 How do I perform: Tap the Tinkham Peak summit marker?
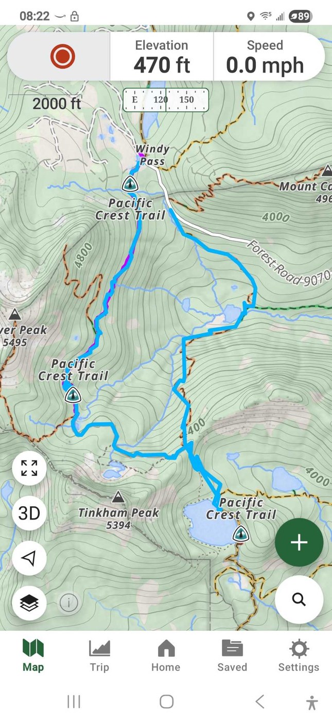click(118, 497)
